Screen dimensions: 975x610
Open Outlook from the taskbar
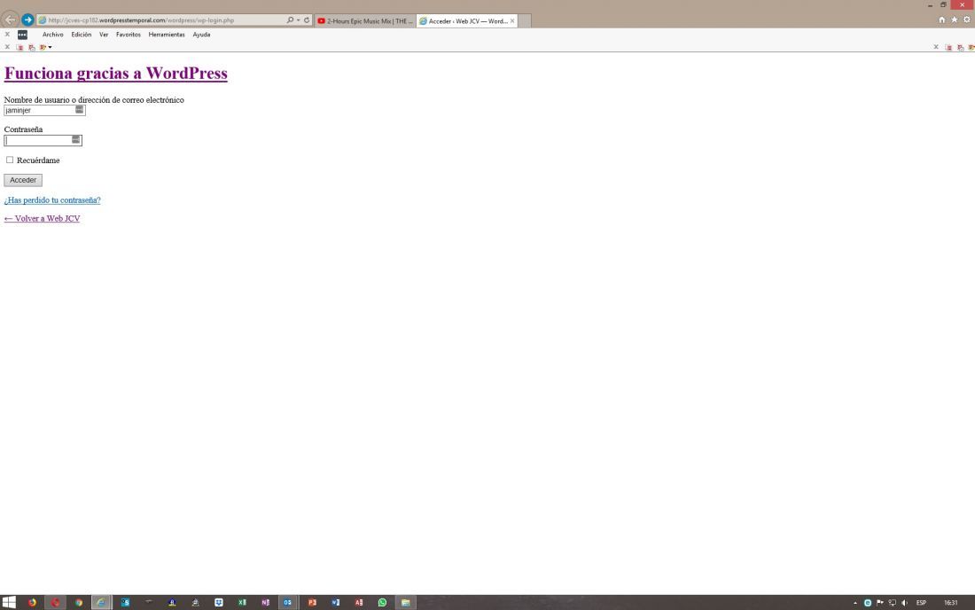tap(287, 602)
